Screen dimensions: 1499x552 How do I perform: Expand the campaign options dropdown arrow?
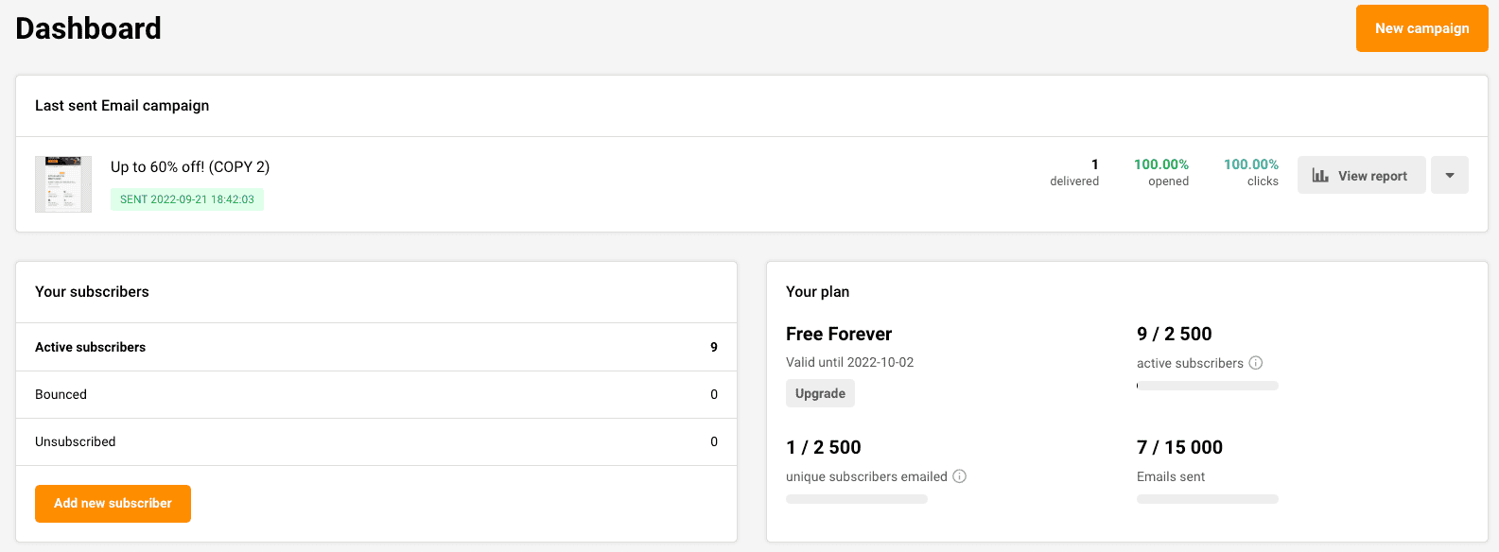(x=1450, y=175)
